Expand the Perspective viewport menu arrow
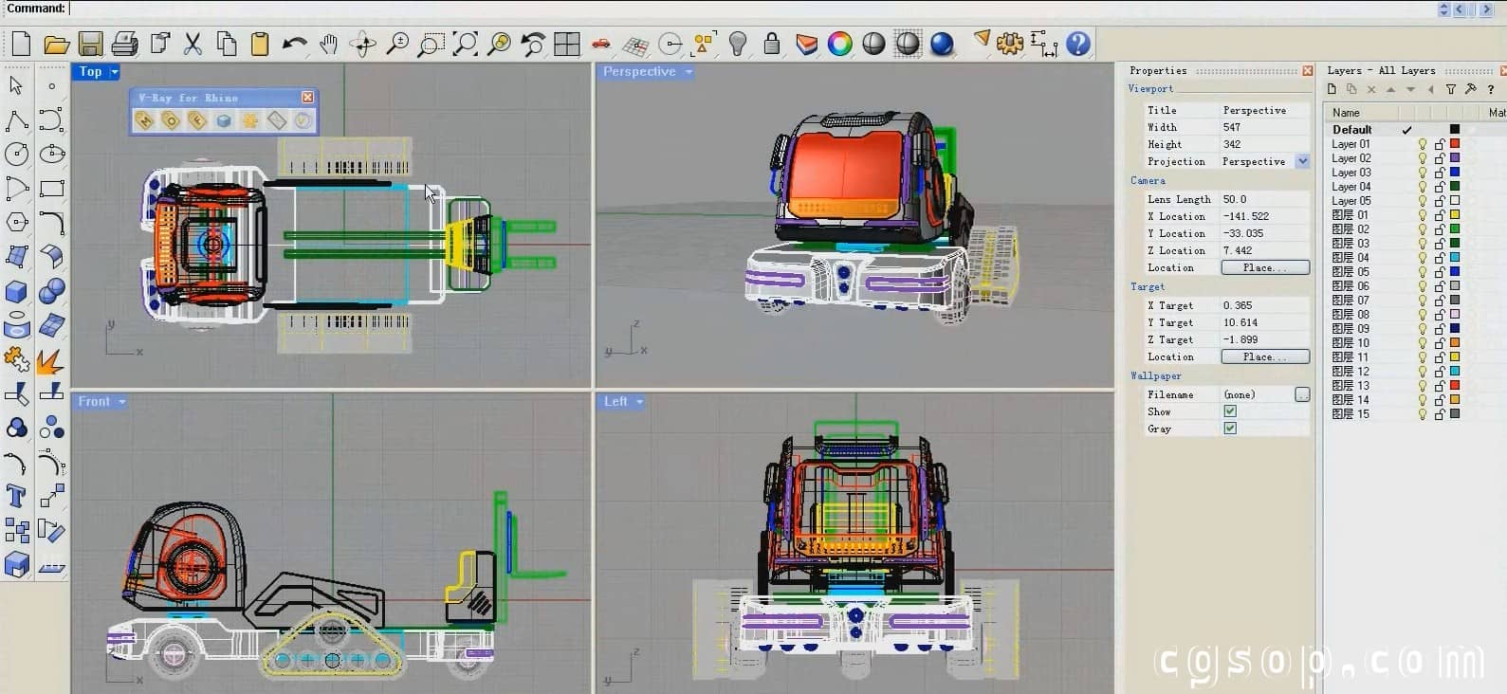 pos(689,72)
